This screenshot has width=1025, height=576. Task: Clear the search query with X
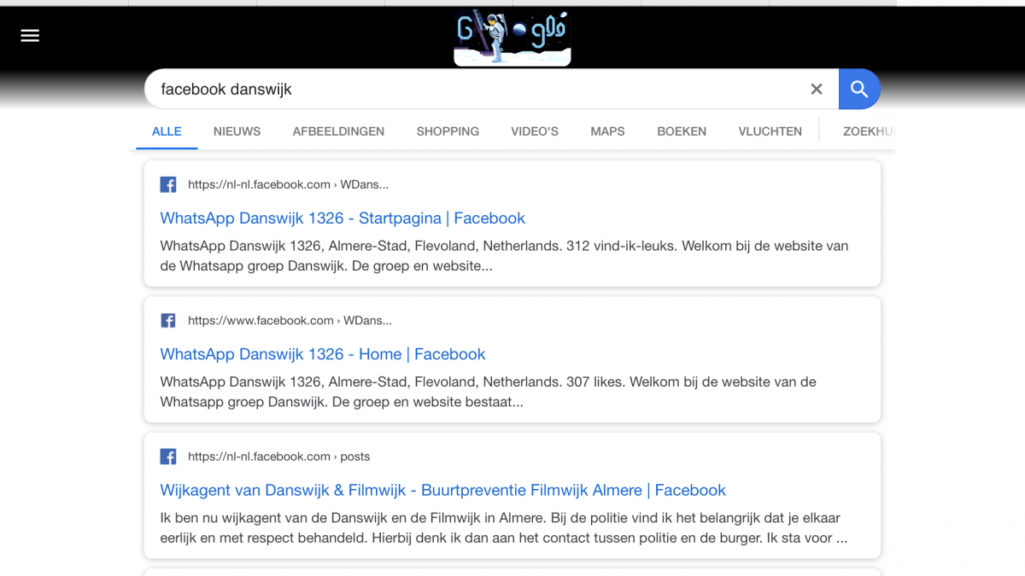point(817,89)
